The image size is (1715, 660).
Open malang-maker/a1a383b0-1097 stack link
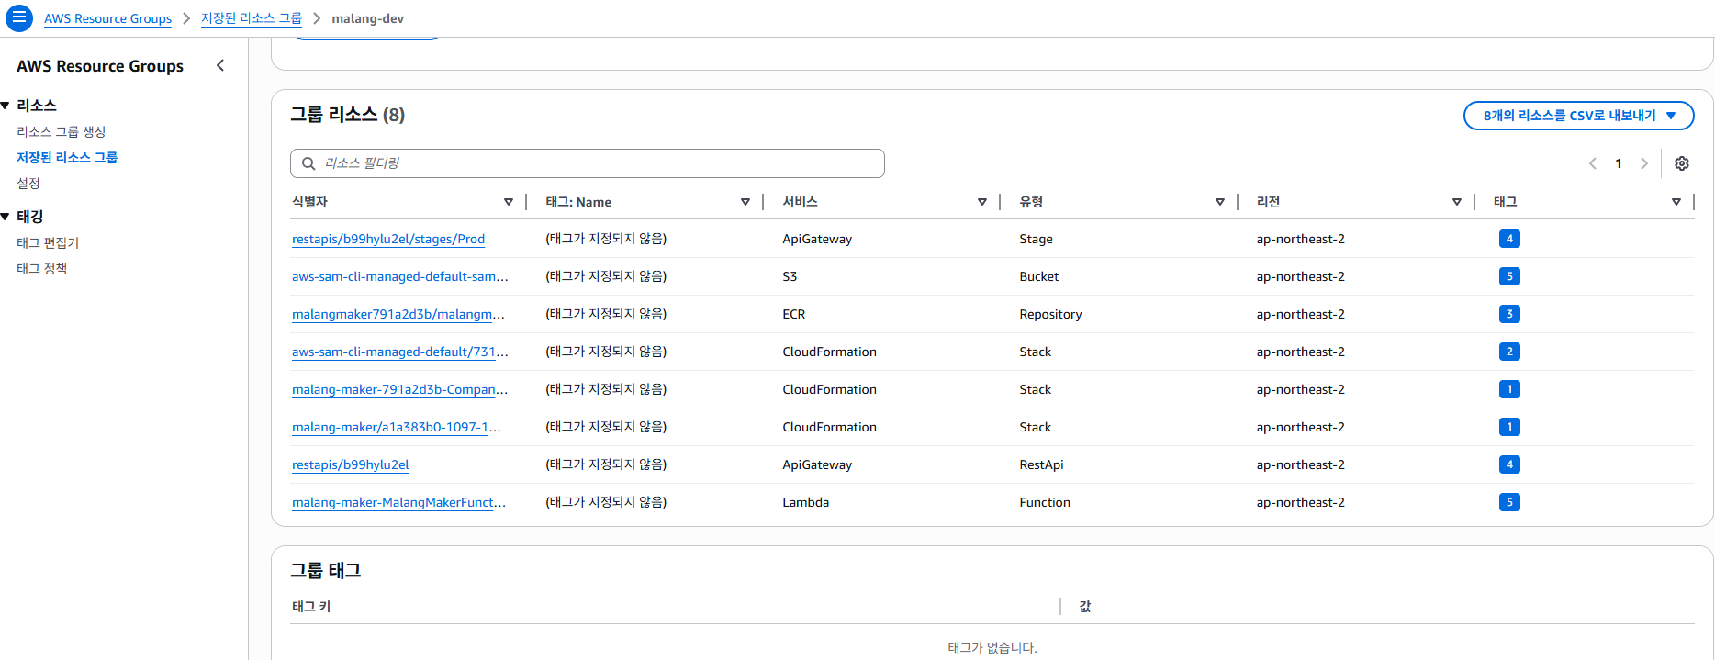pos(397,427)
